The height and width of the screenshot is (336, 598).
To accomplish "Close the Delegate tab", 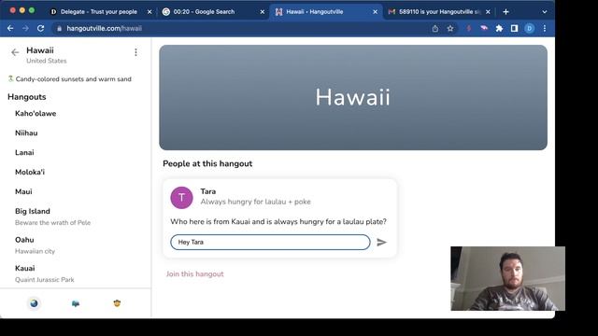I will [x=149, y=12].
